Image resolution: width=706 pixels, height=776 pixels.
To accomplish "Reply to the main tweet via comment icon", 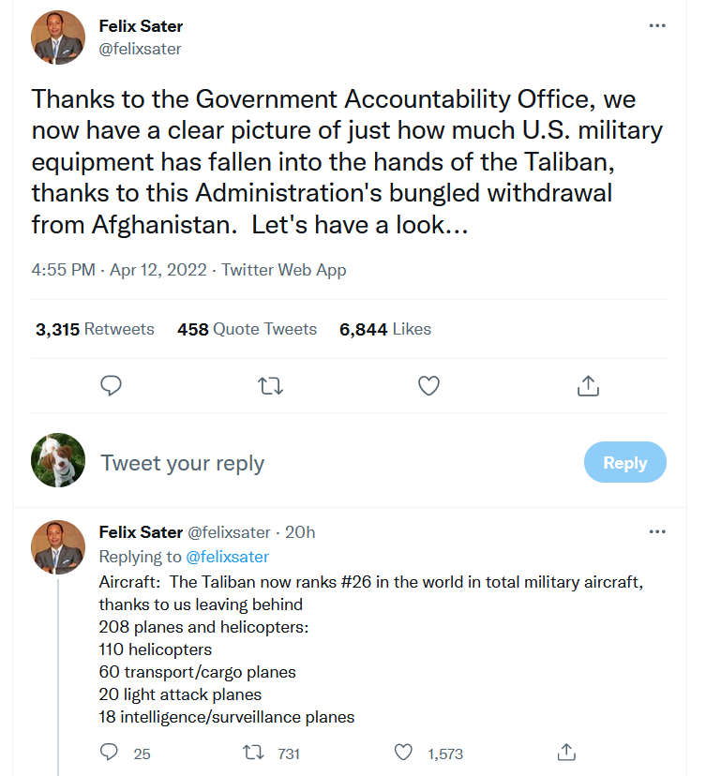I will coord(112,385).
